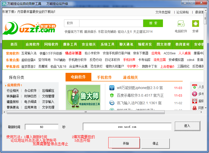Open the 守护萝卜 link

coord(133,66)
